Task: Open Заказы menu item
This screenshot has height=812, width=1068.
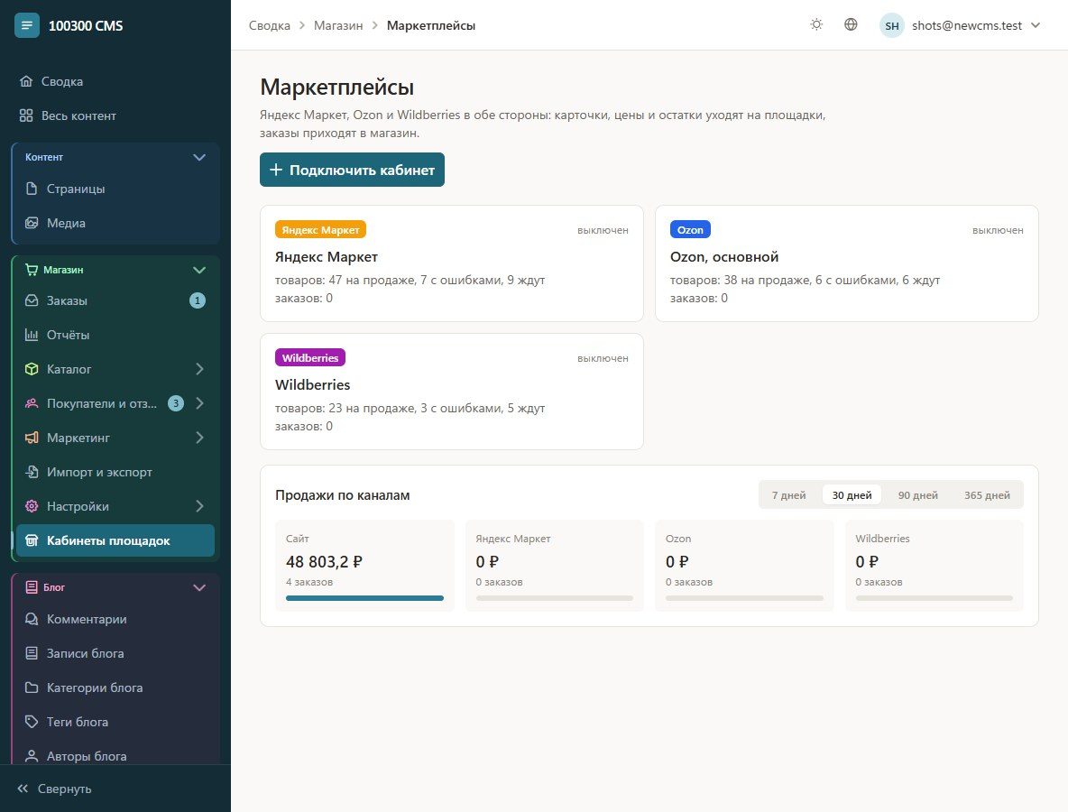Action: click(x=115, y=300)
